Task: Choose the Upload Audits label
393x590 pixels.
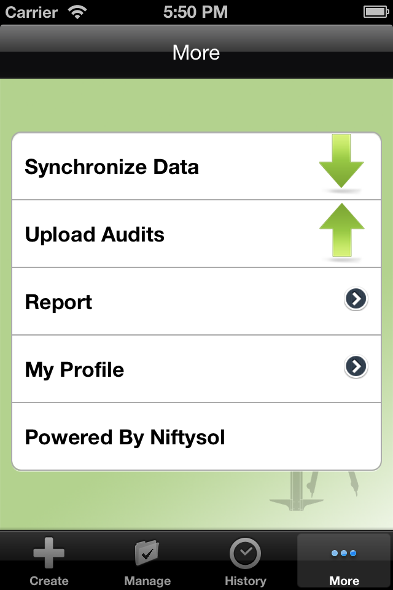Action: click(x=95, y=235)
